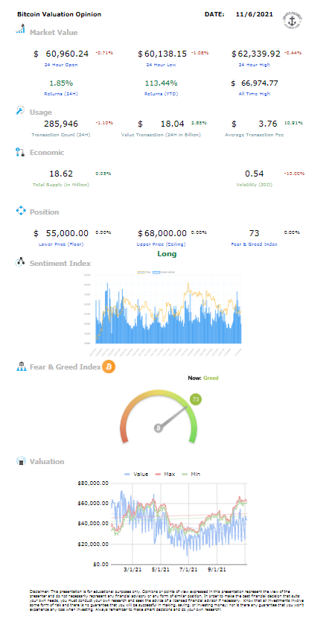Image resolution: width=332 pixels, height=625 pixels.
Task: Click the Volatility (30D) label
Action: [255, 185]
